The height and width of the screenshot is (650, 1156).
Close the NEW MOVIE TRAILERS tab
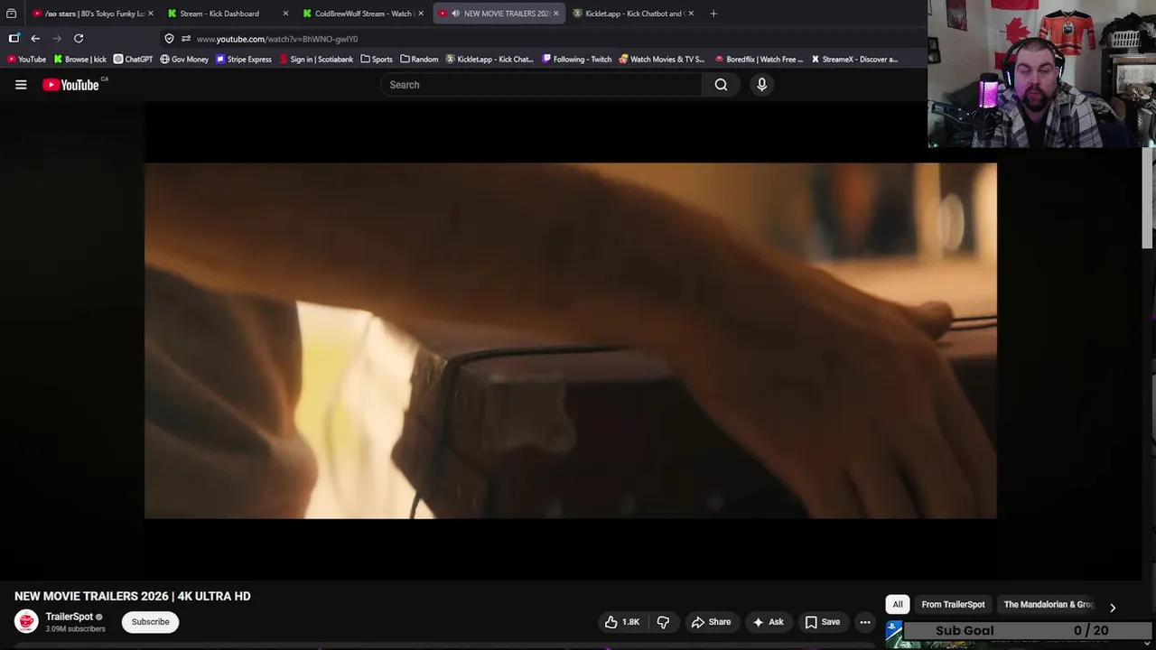coord(555,14)
